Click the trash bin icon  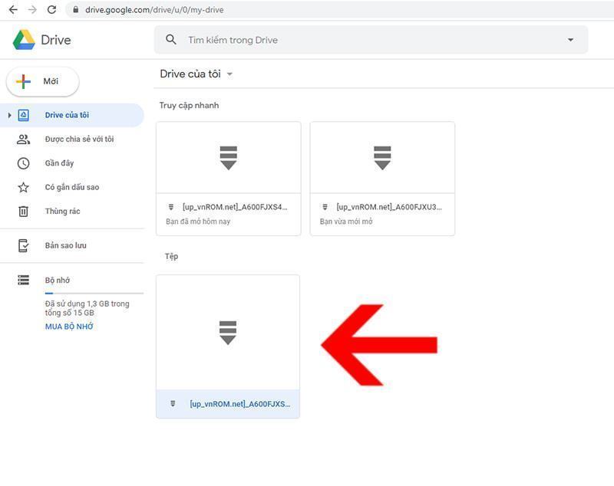[24, 212]
